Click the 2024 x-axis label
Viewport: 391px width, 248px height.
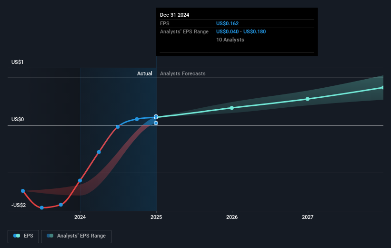[80, 217]
